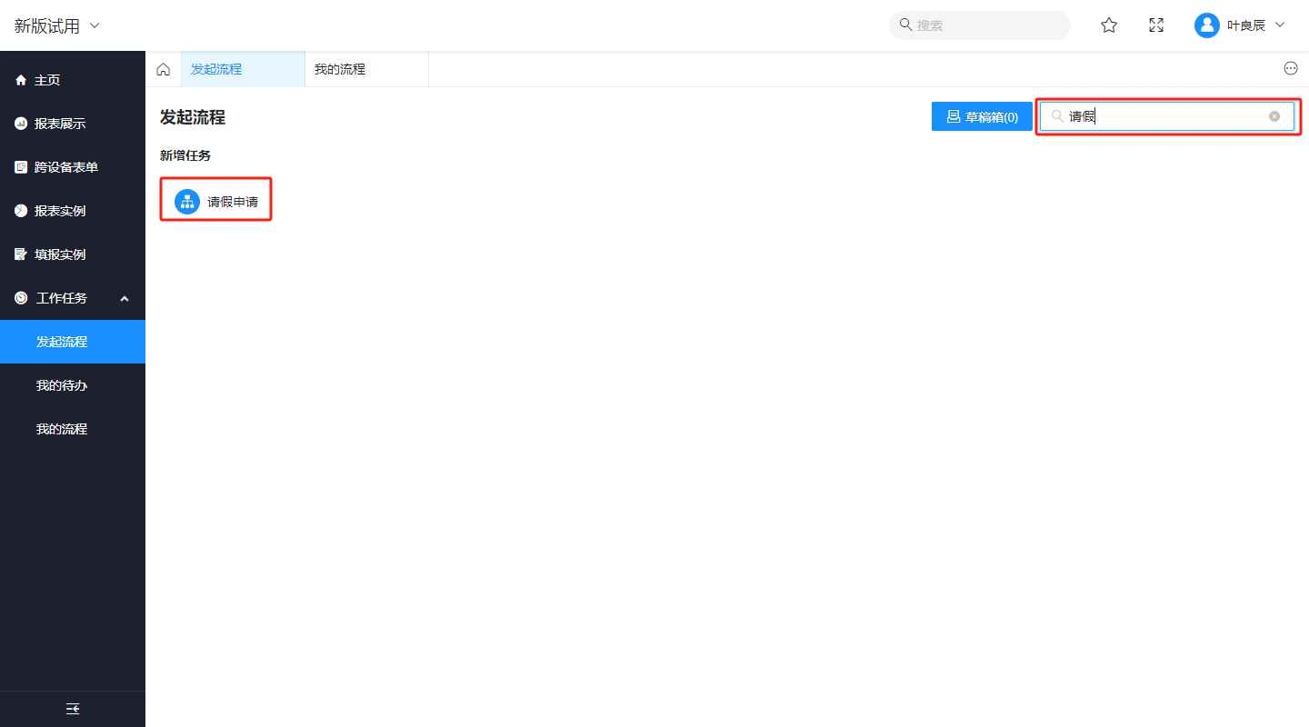Open 我的待办 in sidebar
1309x727 pixels.
pos(62,385)
